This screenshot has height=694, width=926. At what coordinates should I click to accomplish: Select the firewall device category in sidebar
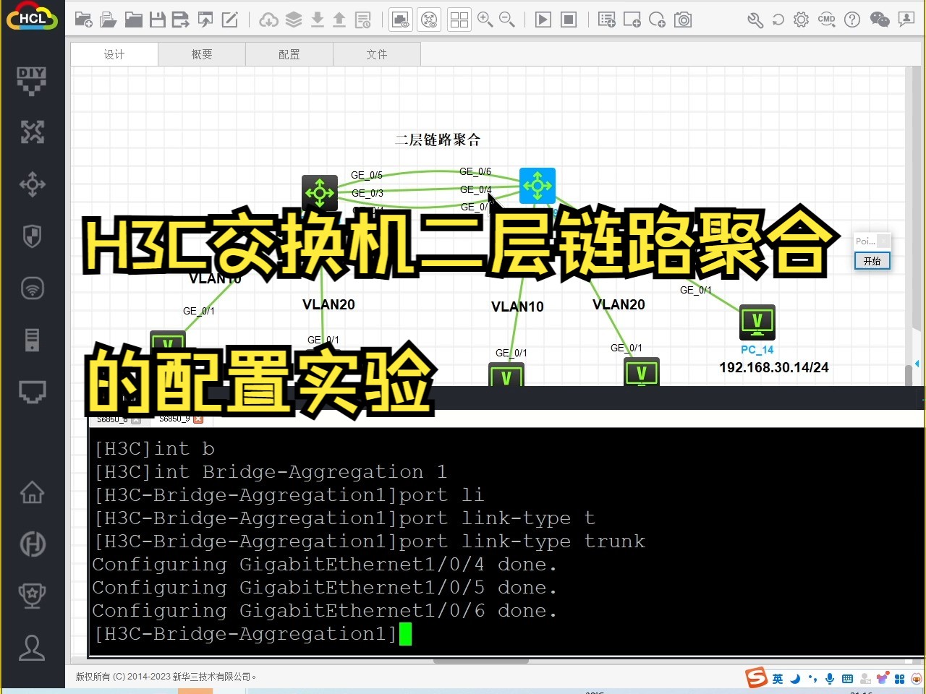click(x=32, y=236)
